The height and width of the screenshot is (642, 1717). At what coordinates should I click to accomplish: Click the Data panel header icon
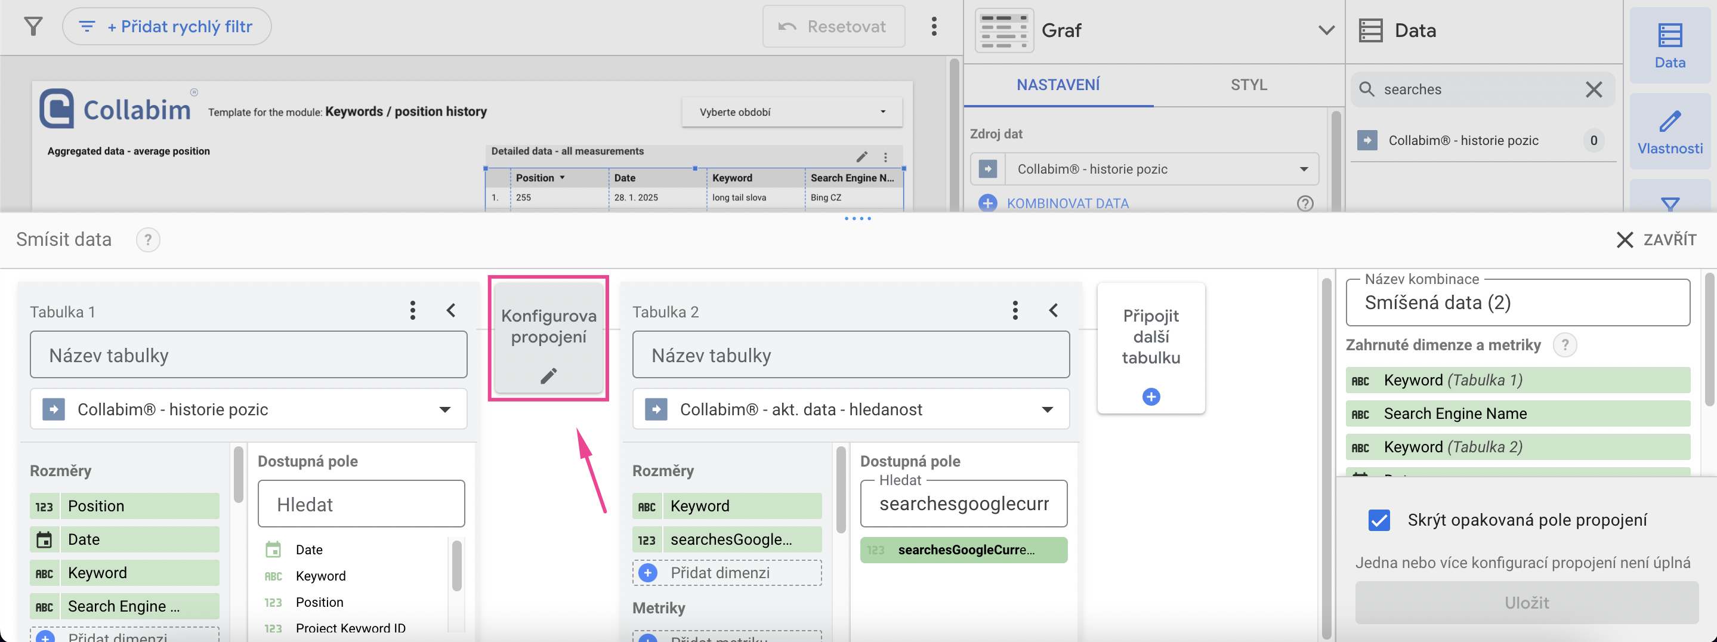(x=1370, y=30)
